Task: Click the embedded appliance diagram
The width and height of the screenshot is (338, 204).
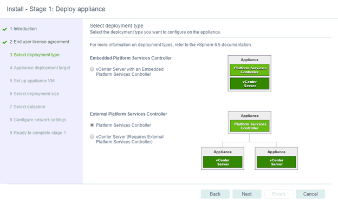Action: [249, 73]
